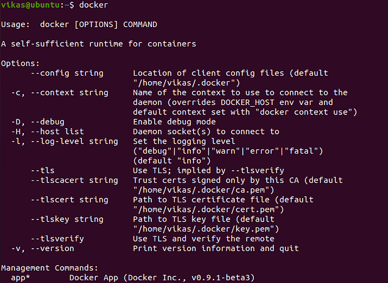Click the --tlscert string option

point(69,200)
